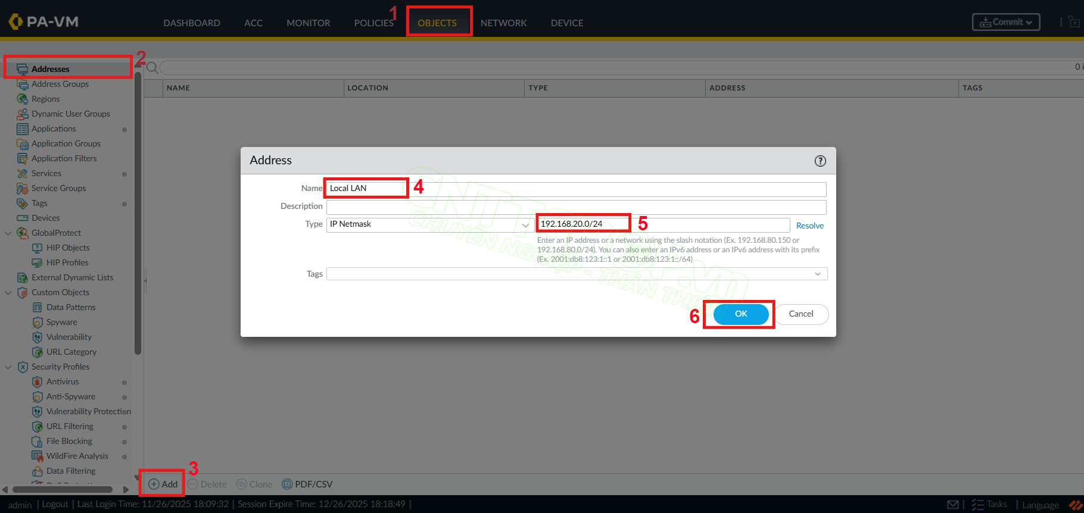
Task: Switch to the NETWORK tab
Action: pos(503,23)
